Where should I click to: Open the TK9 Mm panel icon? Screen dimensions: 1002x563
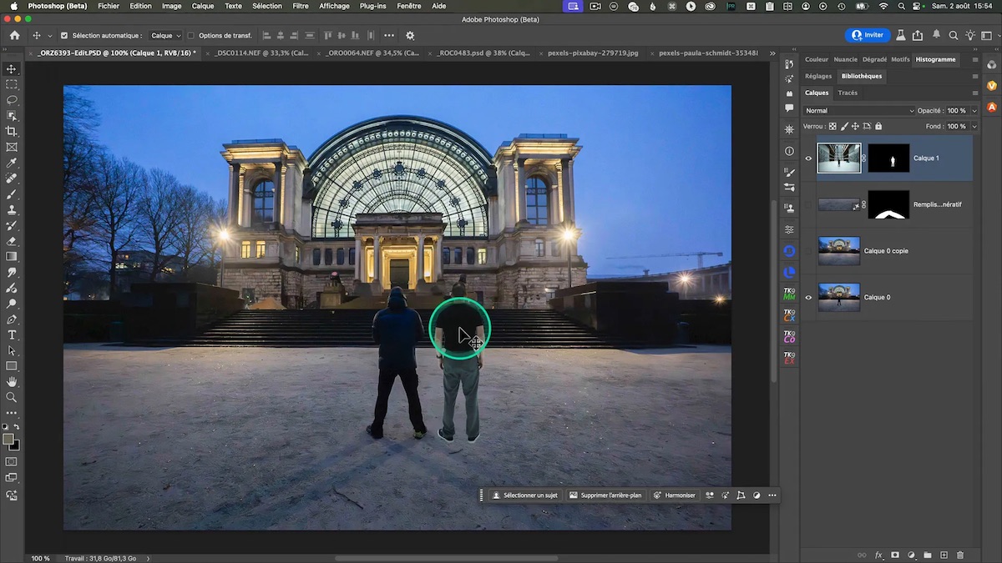pos(789,294)
